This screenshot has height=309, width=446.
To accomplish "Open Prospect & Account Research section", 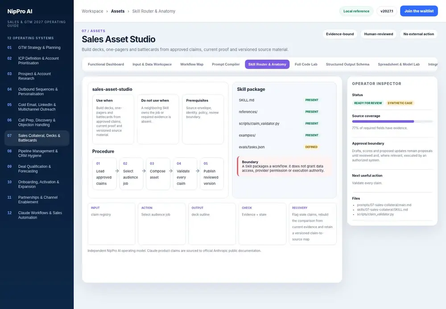I will click(x=37, y=76).
